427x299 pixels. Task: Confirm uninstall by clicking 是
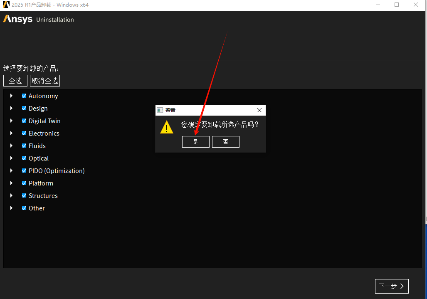point(195,142)
